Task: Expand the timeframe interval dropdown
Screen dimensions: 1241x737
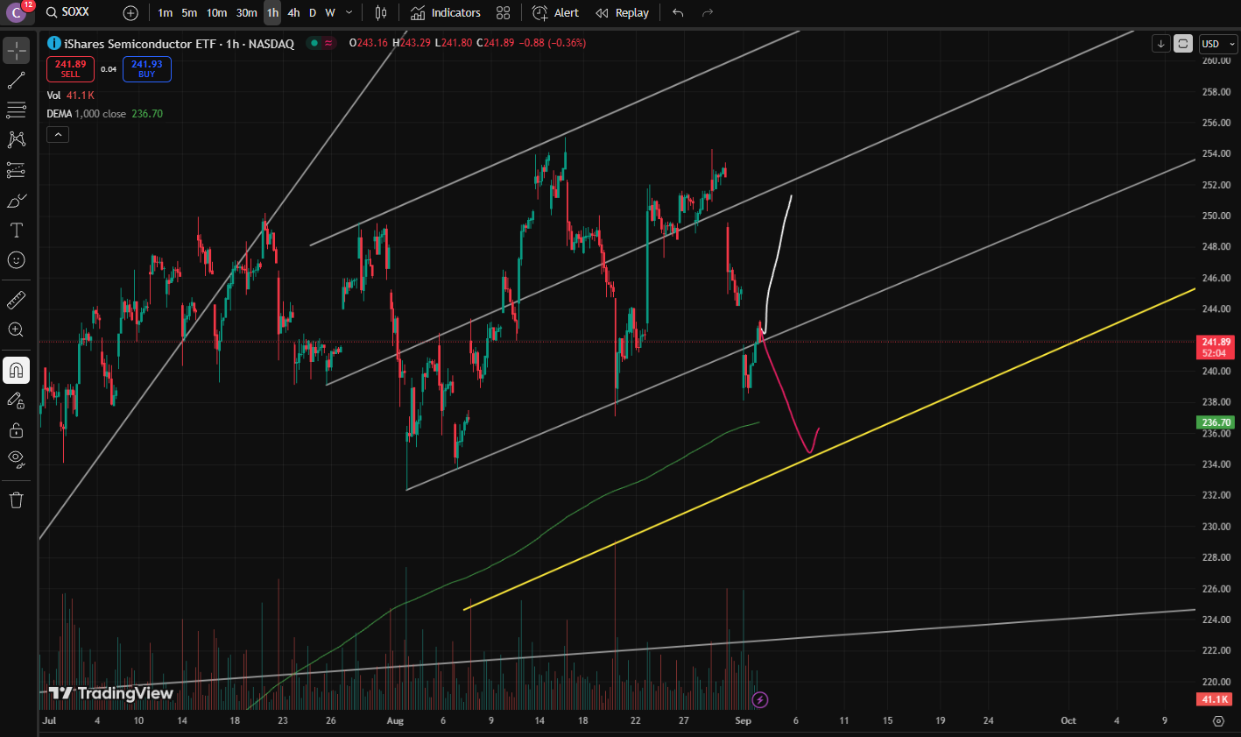Action: (x=349, y=13)
